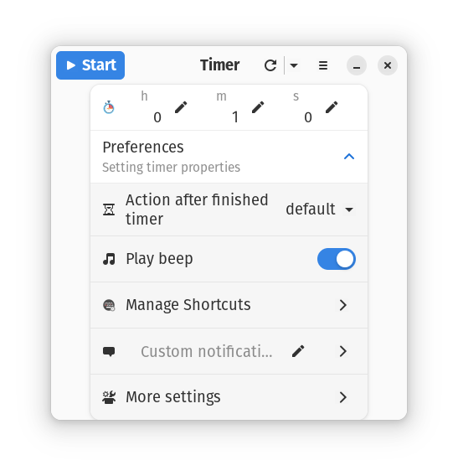Minimize the Timer window
This screenshot has width=458, height=476.
coord(357,65)
